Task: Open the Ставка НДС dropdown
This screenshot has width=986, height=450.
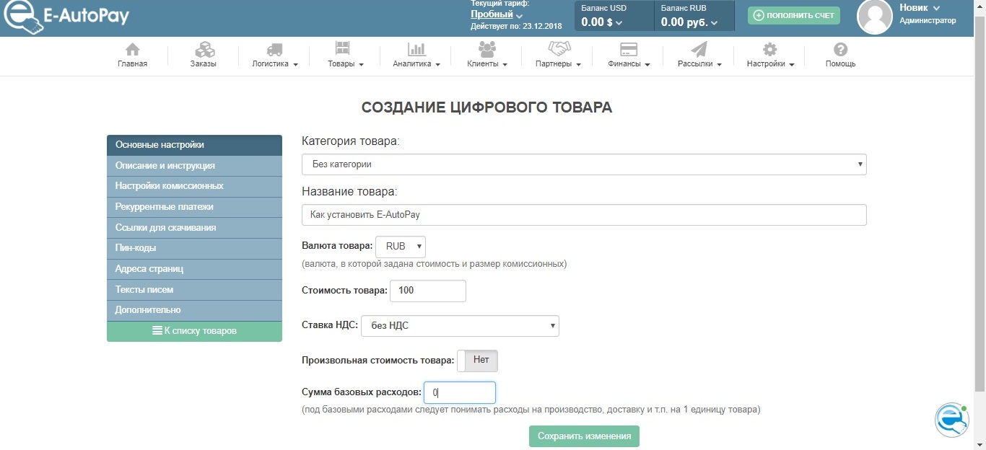Action: [460, 326]
